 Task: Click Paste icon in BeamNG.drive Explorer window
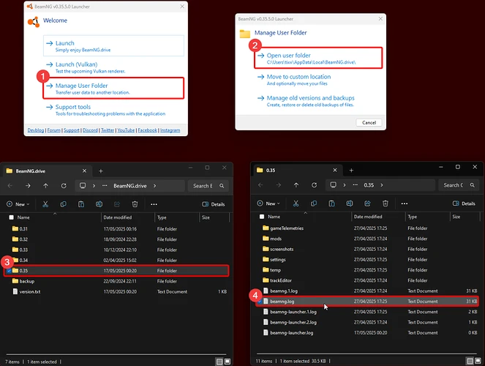point(81,204)
